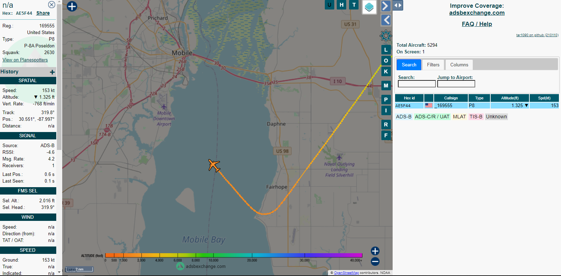Select the AE5F44 aircraft row
Screen dimensions: 561x276
pos(477,105)
